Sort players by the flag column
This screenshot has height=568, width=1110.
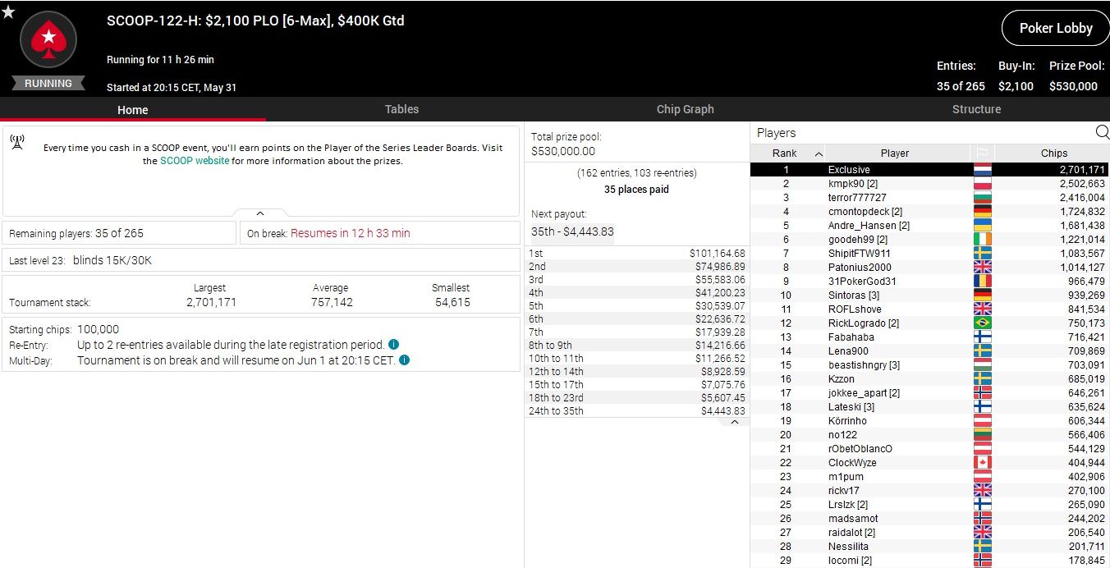point(981,153)
